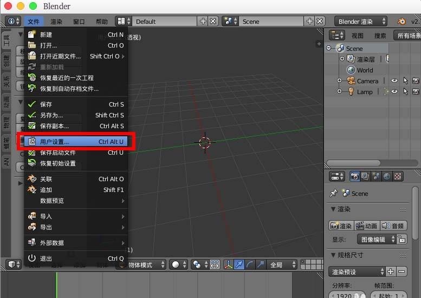
Task: Add new screen layout plus button
Action: [203, 21]
